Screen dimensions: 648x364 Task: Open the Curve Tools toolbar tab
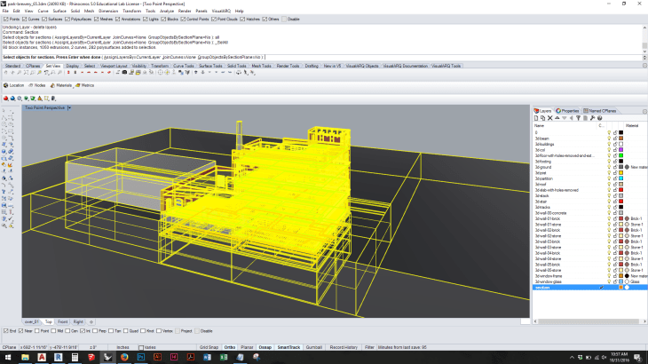point(184,66)
